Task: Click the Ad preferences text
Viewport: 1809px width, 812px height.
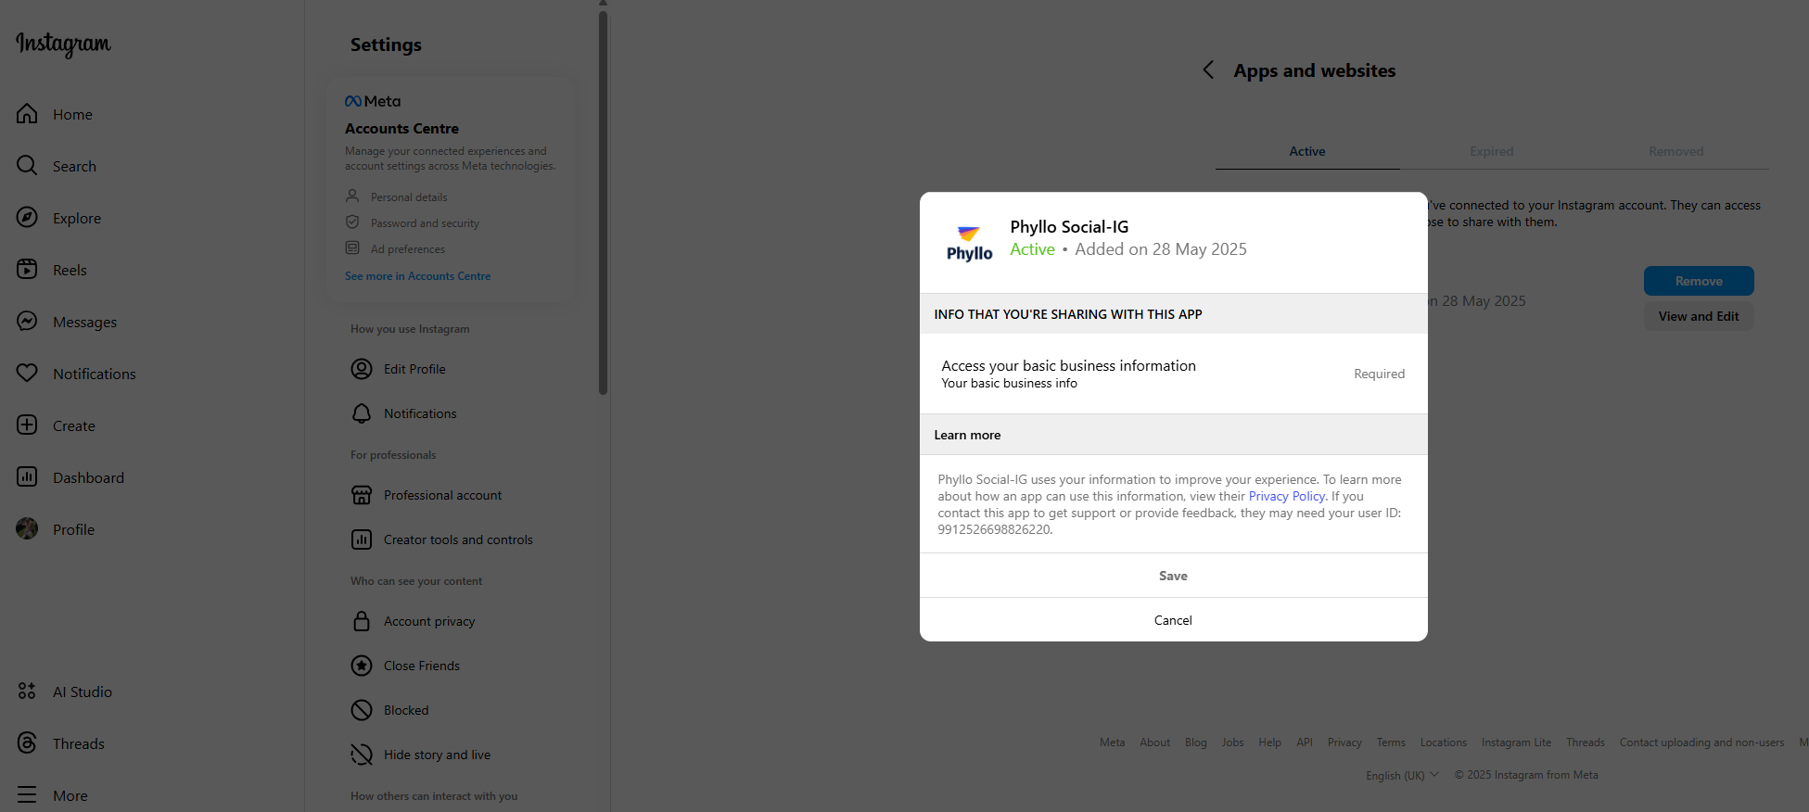Action: (x=407, y=249)
